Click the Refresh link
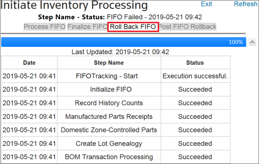Viewport: 259px width, 164px height. click(x=245, y=4)
